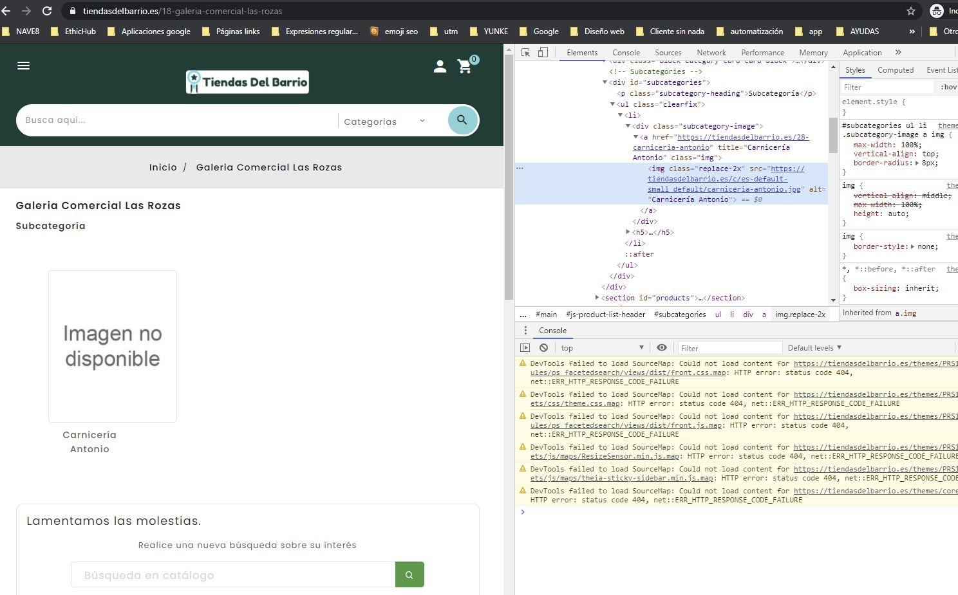Expand the section id="products" node
This screenshot has height=595, width=958.
click(x=597, y=298)
